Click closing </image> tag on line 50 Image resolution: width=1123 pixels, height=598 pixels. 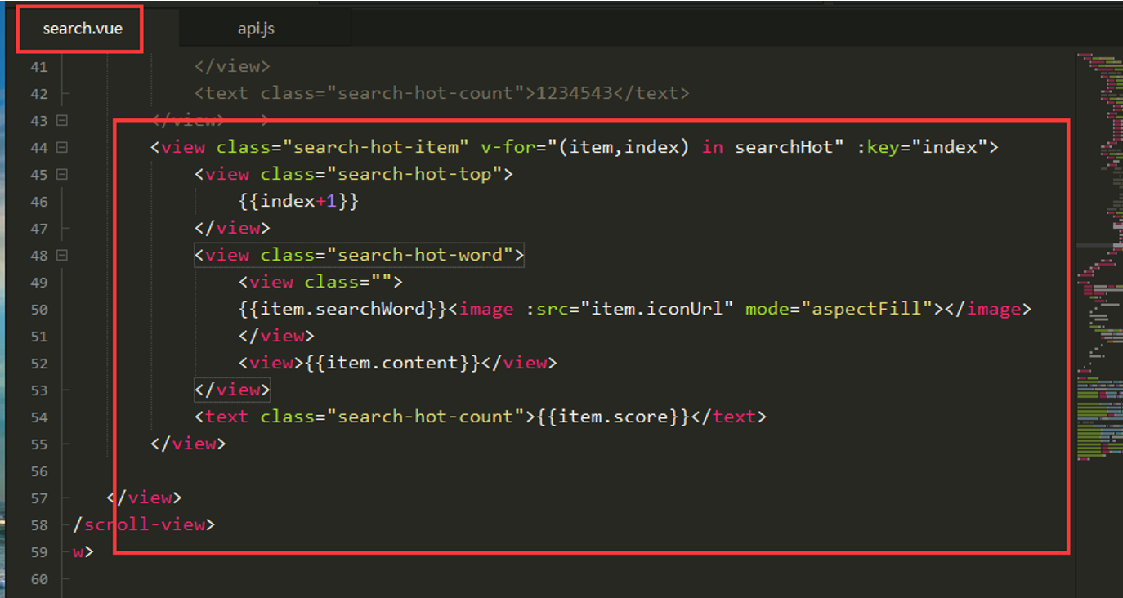pos(988,309)
